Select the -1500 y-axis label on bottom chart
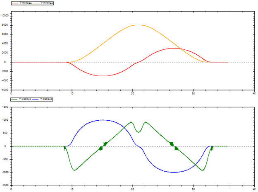This screenshot has height=192, width=258. pos(5,185)
